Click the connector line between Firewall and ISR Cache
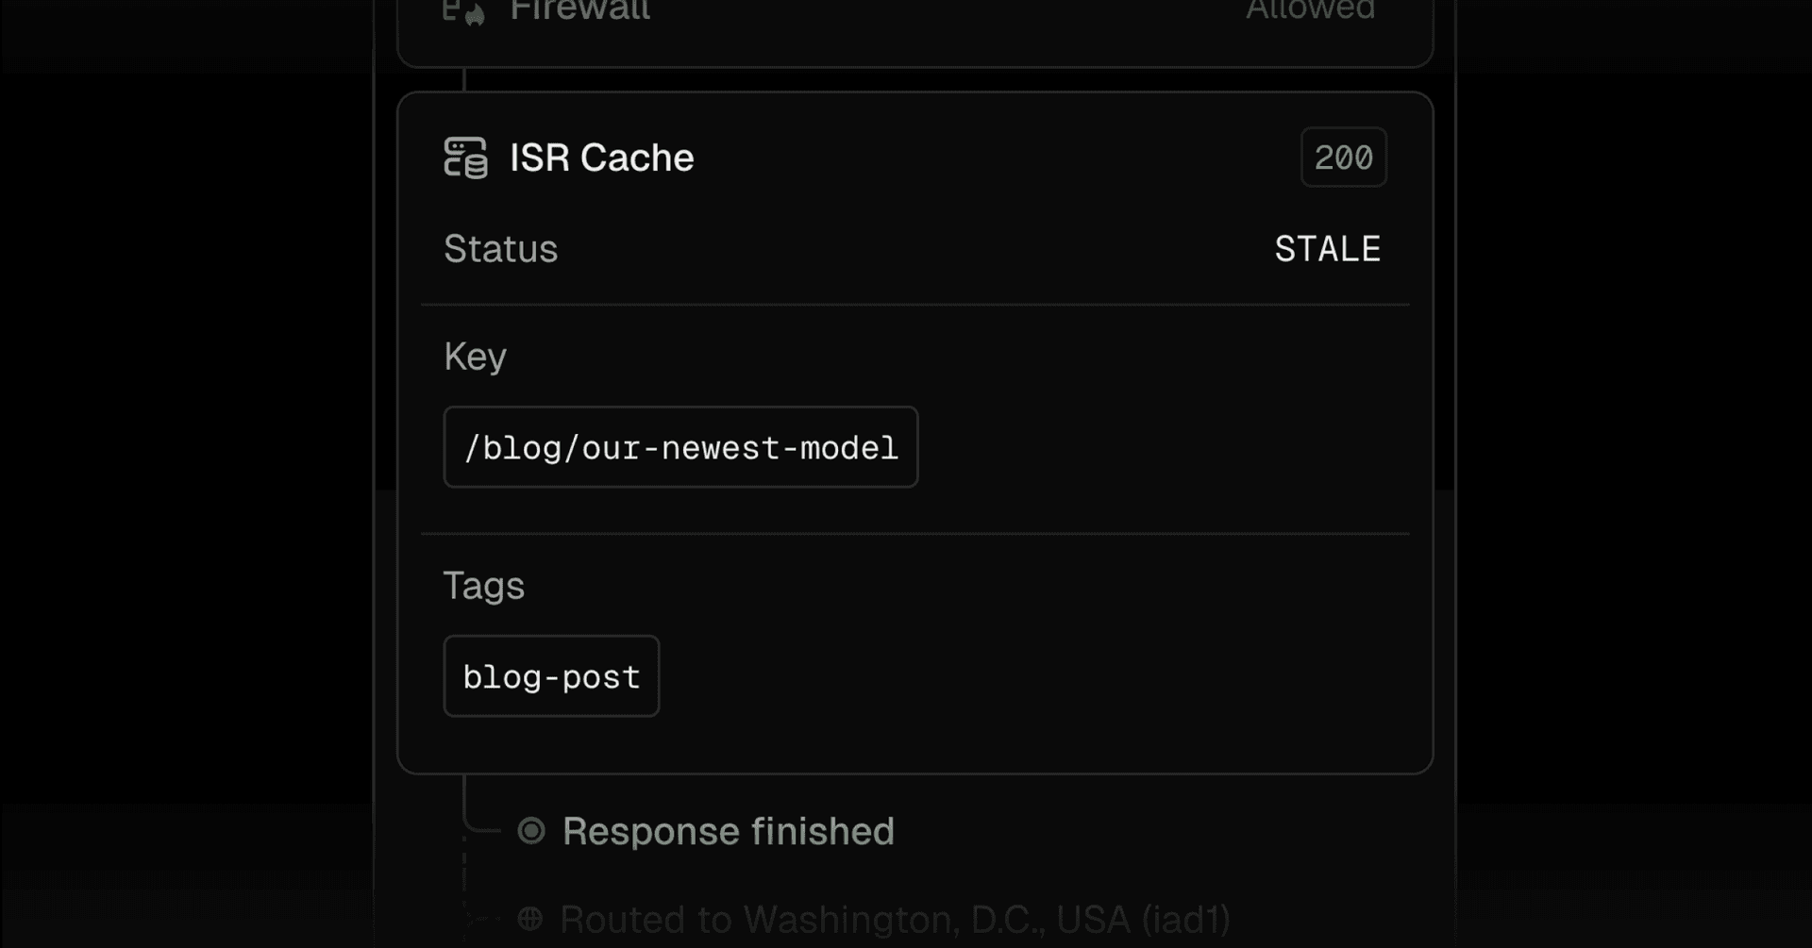 [464, 79]
